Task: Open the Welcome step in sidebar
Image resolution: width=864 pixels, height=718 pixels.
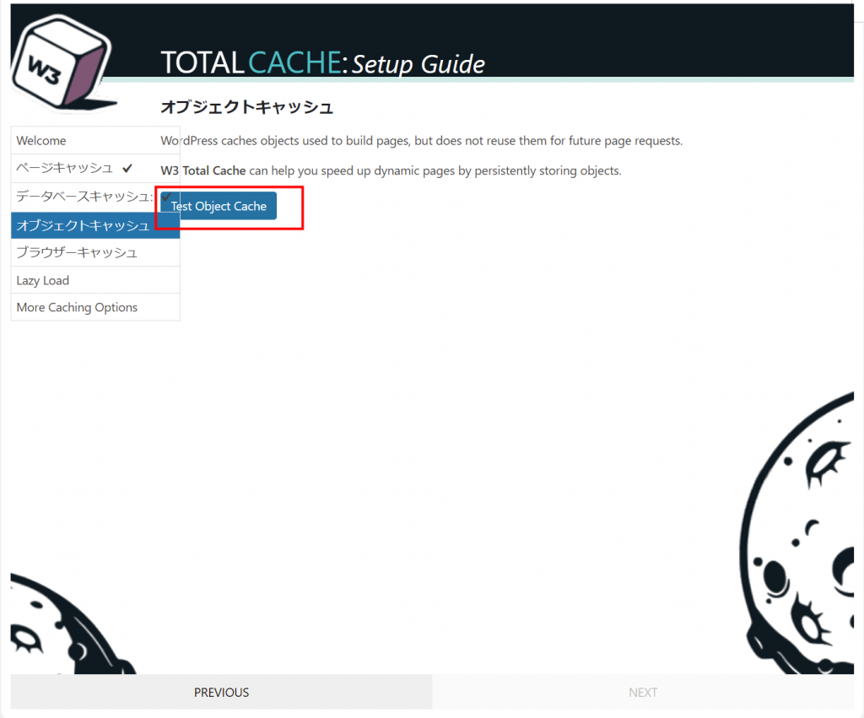Action: click(95, 141)
